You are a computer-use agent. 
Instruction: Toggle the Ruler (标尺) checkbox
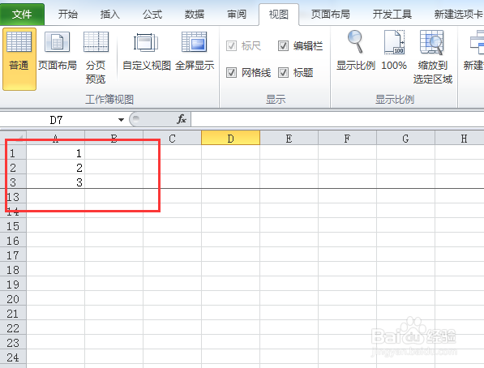(231, 46)
